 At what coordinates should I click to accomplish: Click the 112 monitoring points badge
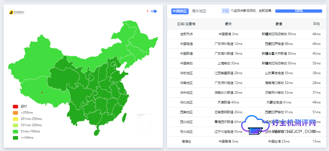225,11
